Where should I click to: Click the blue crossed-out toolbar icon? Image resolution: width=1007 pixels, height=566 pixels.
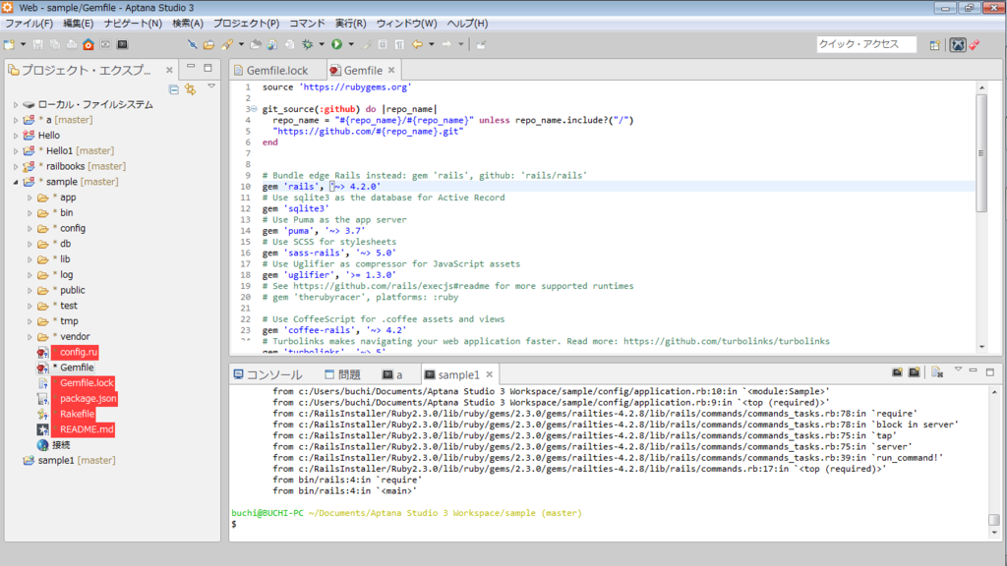[x=192, y=44]
